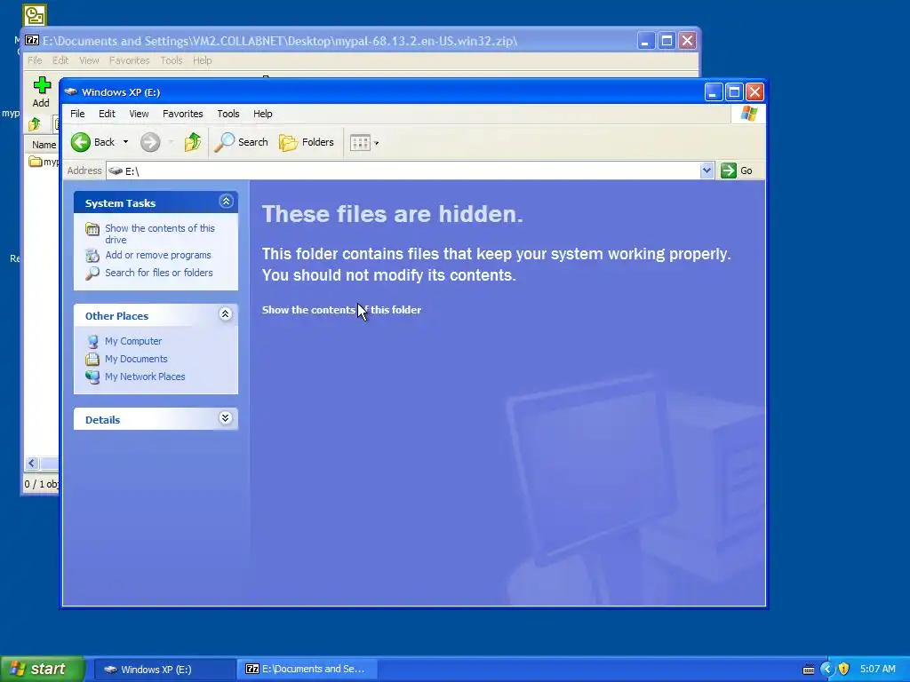Switch to Windows XP (E:) taskbar button

164,670
